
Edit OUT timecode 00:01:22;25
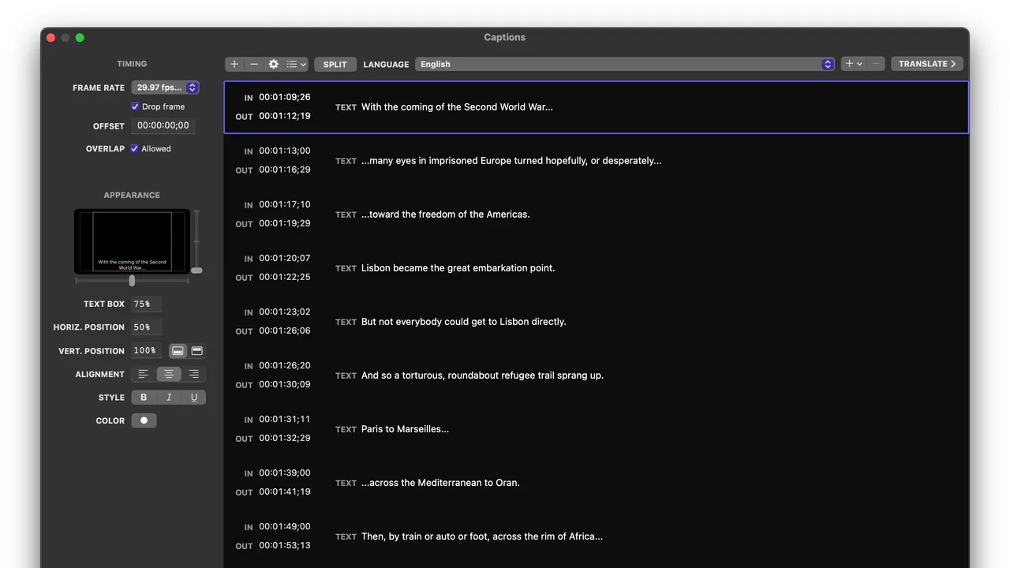click(x=285, y=277)
